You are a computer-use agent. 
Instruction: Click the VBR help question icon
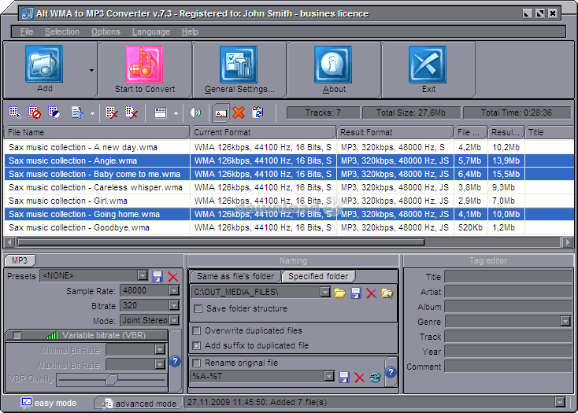coord(175,361)
